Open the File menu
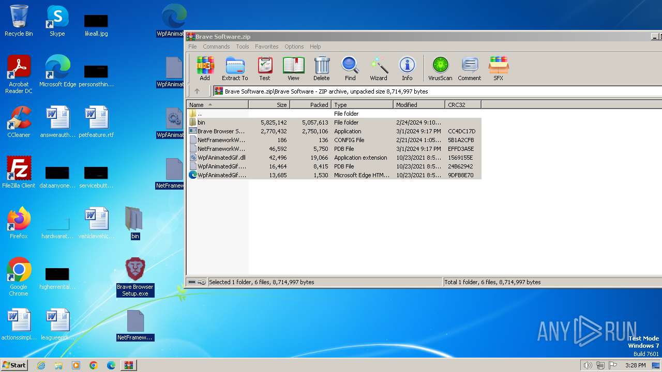This screenshot has height=372, width=662. pyautogui.click(x=192, y=47)
